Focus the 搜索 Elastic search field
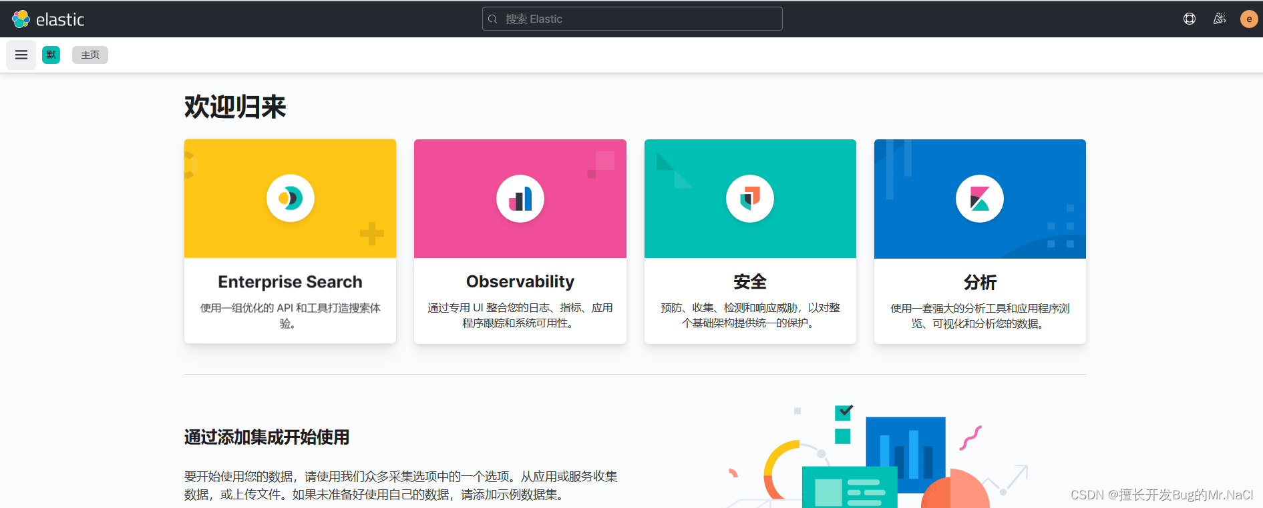The image size is (1263, 508). (632, 19)
